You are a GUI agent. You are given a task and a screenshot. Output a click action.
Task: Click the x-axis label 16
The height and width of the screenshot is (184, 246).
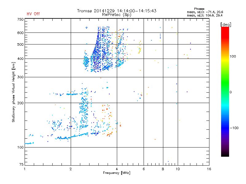209,169
